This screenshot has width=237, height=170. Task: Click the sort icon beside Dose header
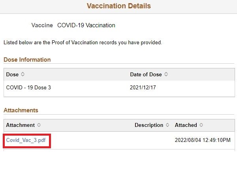point(23,74)
